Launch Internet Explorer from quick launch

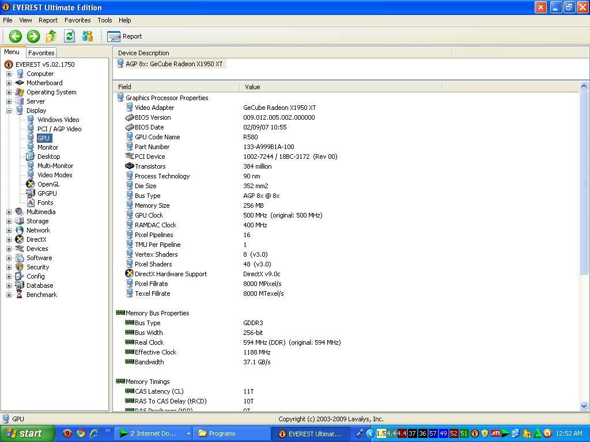click(x=94, y=433)
